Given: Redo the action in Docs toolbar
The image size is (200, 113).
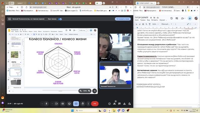Looking at the screenshot, I should click(x=140, y=24).
